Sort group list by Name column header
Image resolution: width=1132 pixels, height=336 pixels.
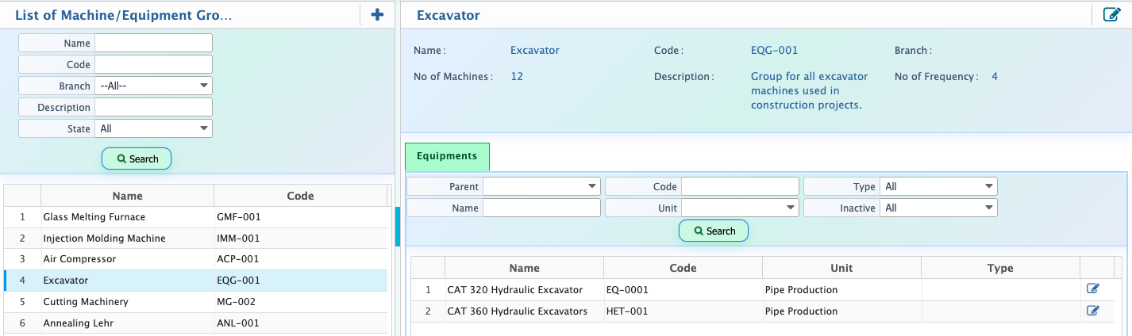click(128, 196)
